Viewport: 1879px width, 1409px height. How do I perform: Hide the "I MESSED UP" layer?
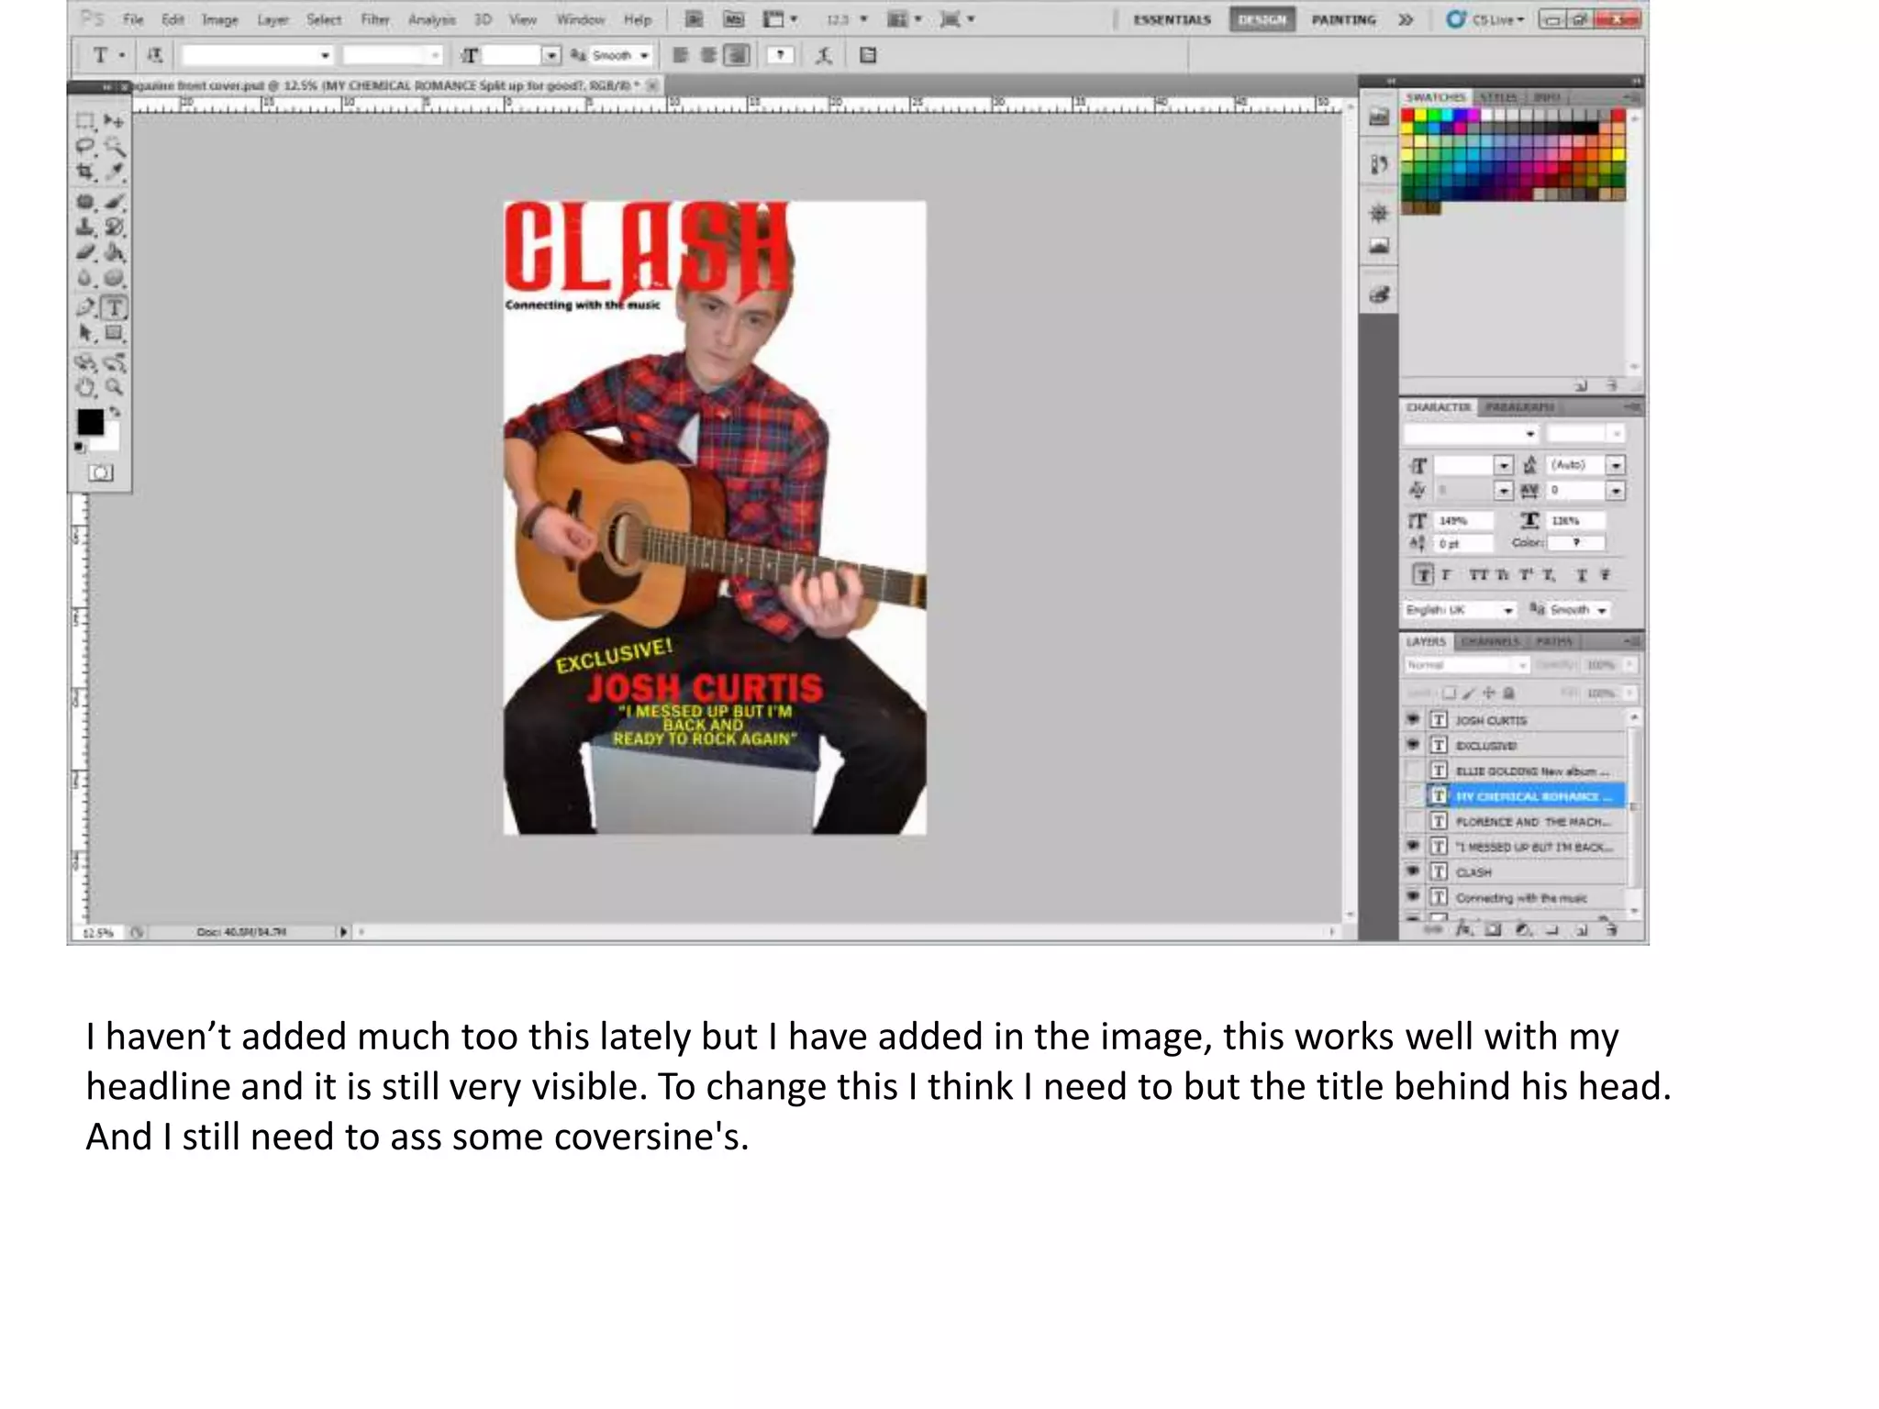pyautogui.click(x=1413, y=846)
